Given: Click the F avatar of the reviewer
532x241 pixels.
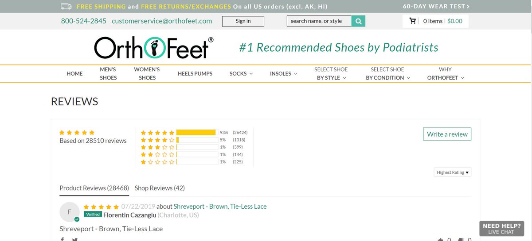Looking at the screenshot, I should click(x=70, y=212).
